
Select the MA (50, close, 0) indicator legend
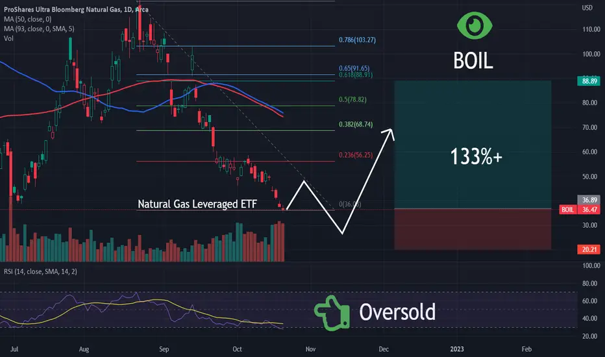pyautogui.click(x=27, y=19)
